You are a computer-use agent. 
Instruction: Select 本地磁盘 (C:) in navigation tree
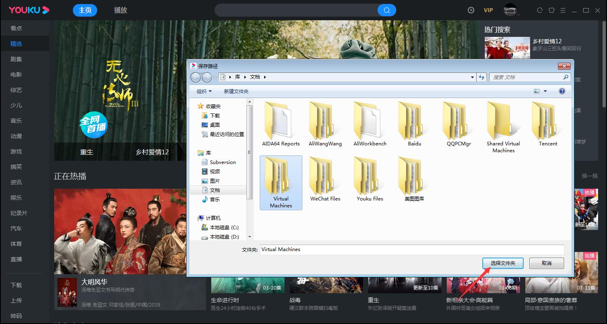coord(224,228)
